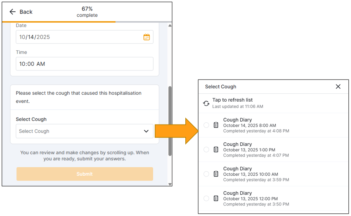This screenshot has height=216, width=351.
Task: Select radio button for October 13 1:00 PM cough
Action: click(206, 150)
